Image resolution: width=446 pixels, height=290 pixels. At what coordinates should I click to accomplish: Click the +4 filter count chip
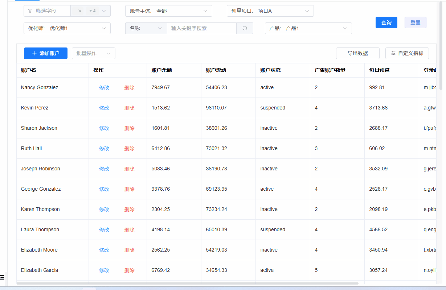pyautogui.click(x=92, y=11)
